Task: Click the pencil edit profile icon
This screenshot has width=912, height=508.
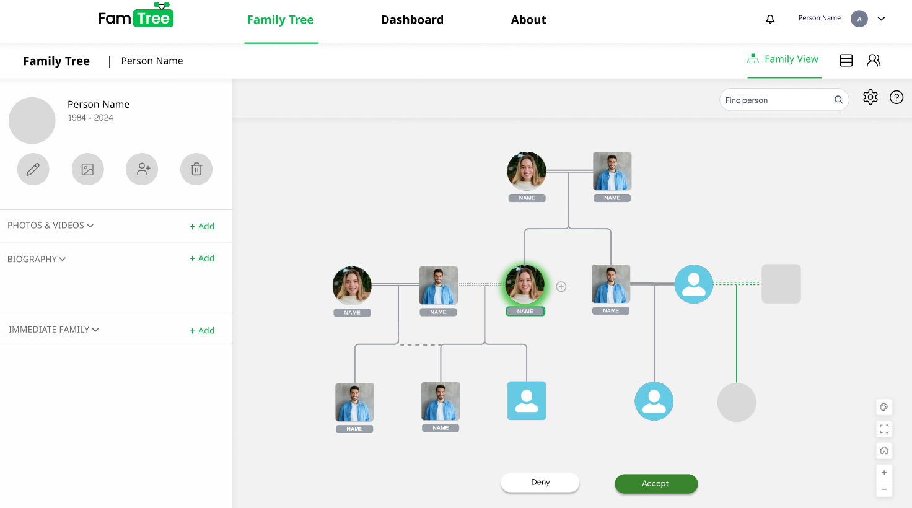Action: click(33, 169)
